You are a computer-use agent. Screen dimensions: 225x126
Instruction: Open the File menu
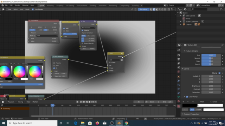pyautogui.click(x=6, y=6)
